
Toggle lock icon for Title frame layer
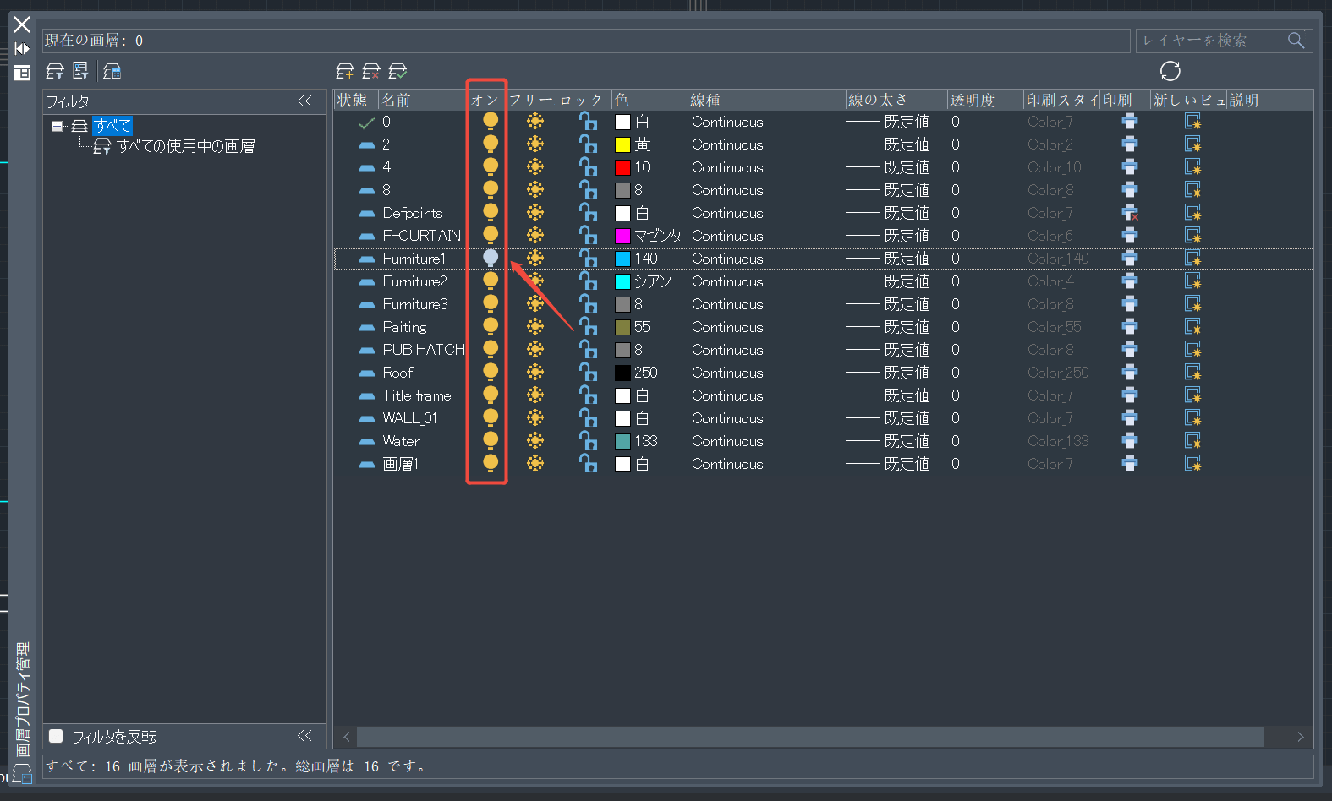coord(588,395)
